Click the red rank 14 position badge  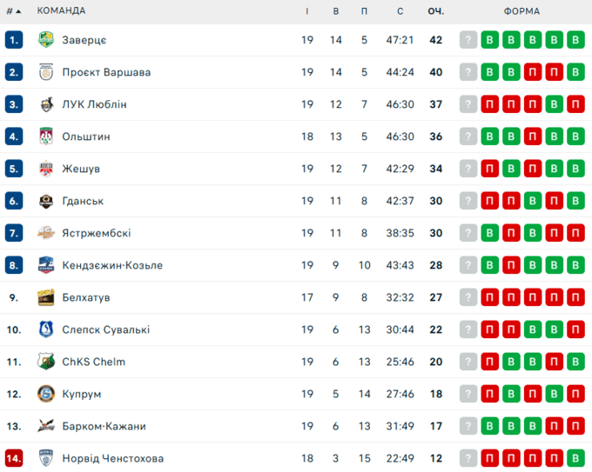[x=13, y=458]
